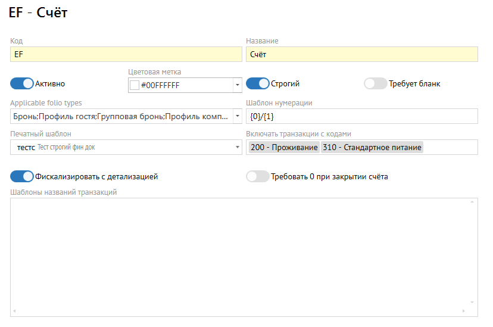The width and height of the screenshot is (493, 327).
Task: Click the Код input field
Action: click(x=126, y=54)
